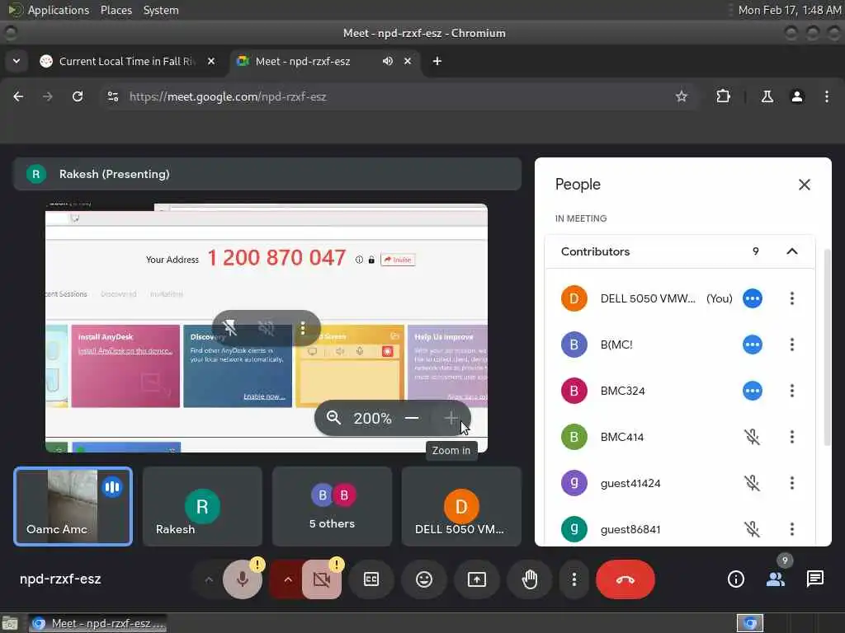The height and width of the screenshot is (633, 845).
Task: Open Chromium three-dot menu
Action: 827,96
